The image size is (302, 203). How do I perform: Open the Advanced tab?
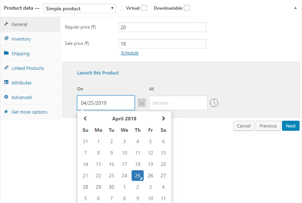click(x=30, y=97)
